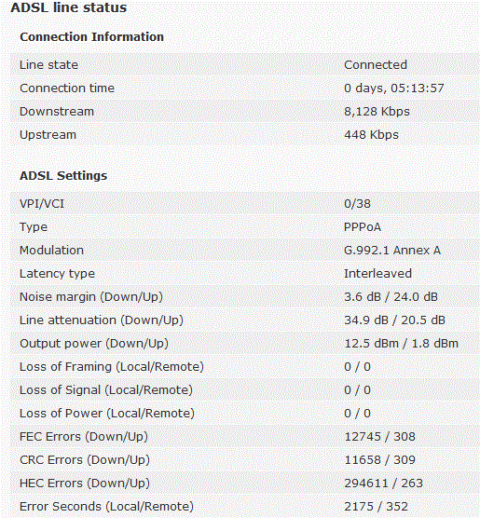Click the Output power dBm values
Image resolution: width=480 pixels, height=518 pixels.
pyautogui.click(x=402, y=343)
